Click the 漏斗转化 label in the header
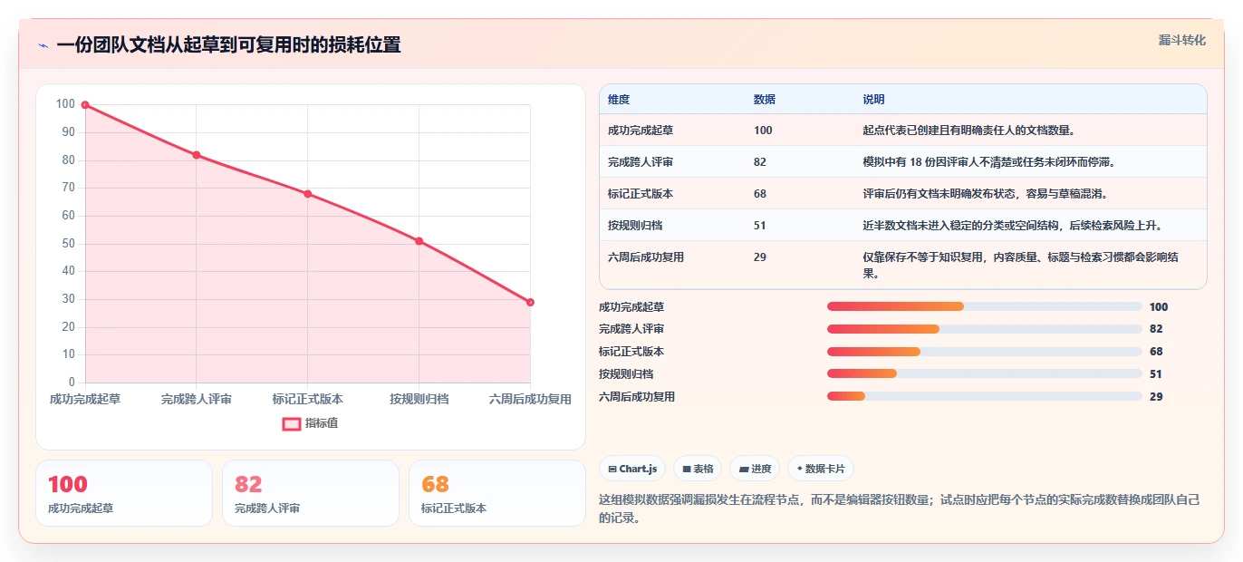The height and width of the screenshot is (562, 1243). 1182,40
